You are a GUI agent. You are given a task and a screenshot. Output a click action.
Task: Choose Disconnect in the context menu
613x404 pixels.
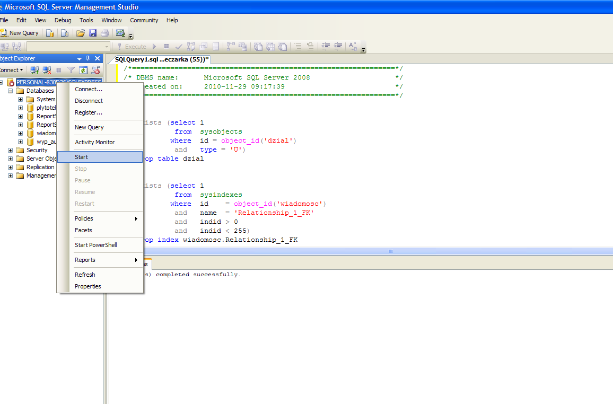[x=100, y=101]
